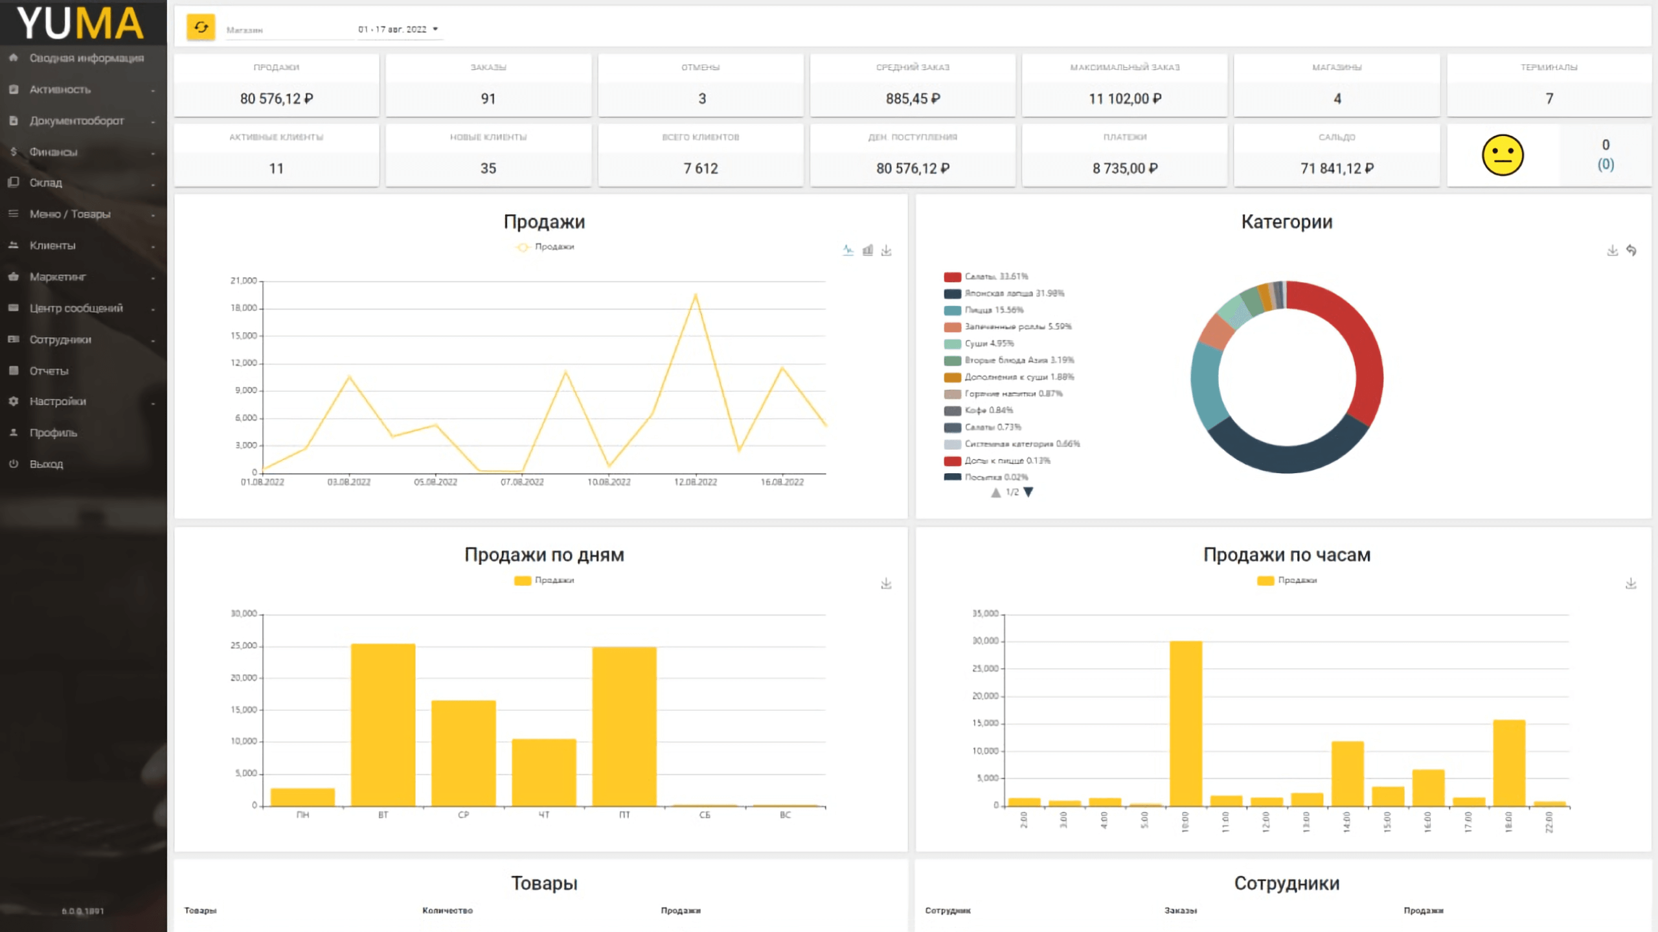This screenshot has height=932, width=1658.
Task: Open Отчеты menu item
Action: 49,371
